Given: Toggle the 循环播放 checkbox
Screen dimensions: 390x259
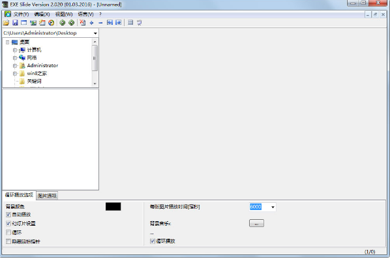Looking at the screenshot, I should (153, 241).
